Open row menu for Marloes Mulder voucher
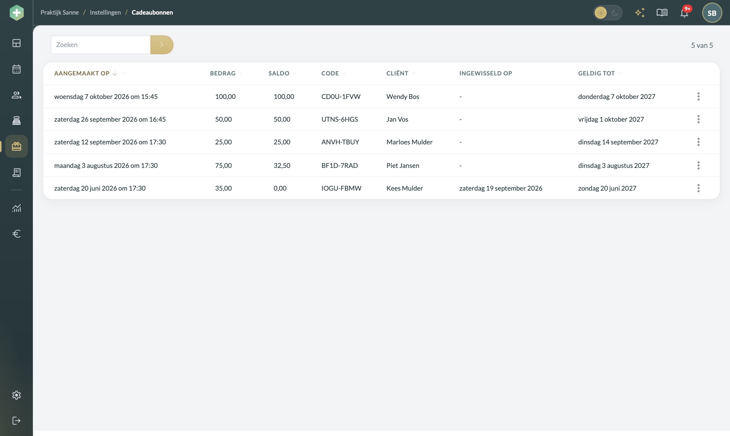730x436 pixels. point(698,142)
